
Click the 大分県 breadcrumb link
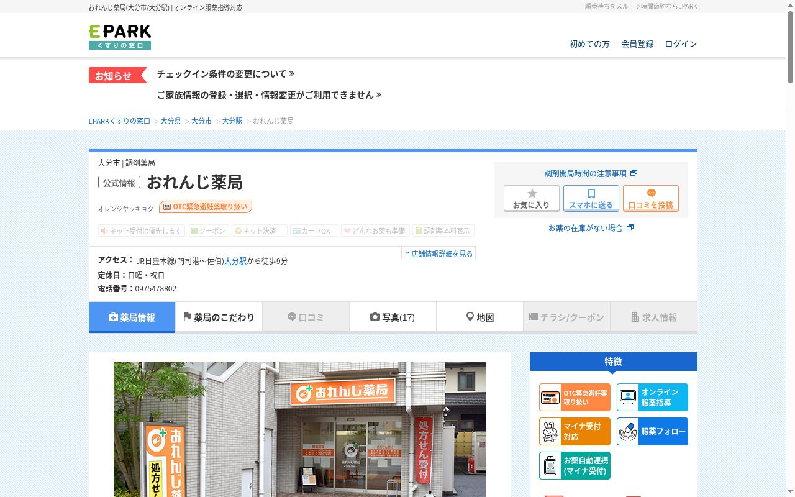click(171, 121)
